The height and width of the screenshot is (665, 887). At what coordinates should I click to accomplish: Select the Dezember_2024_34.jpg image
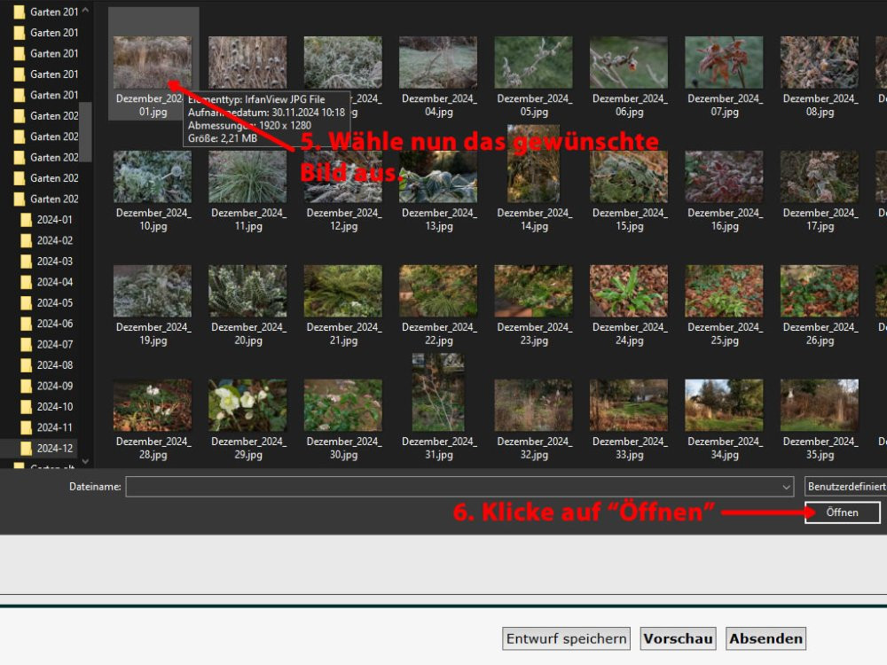pyautogui.click(x=724, y=405)
